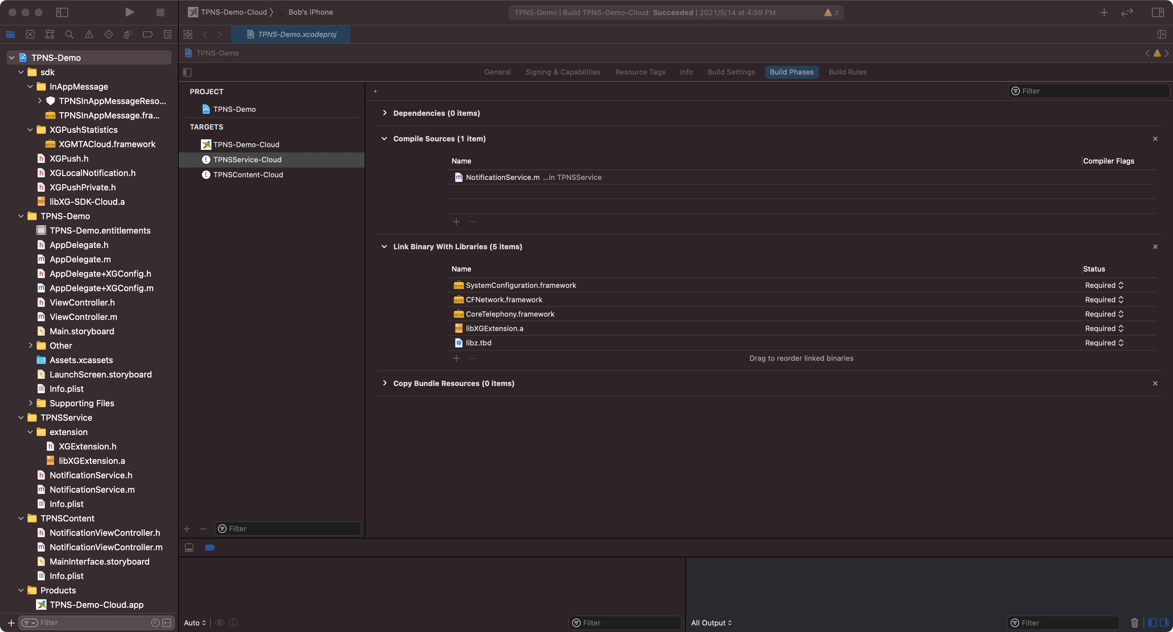Expand the Dependencies build phase
Viewport: 1173px width, 632px height.
click(x=384, y=113)
